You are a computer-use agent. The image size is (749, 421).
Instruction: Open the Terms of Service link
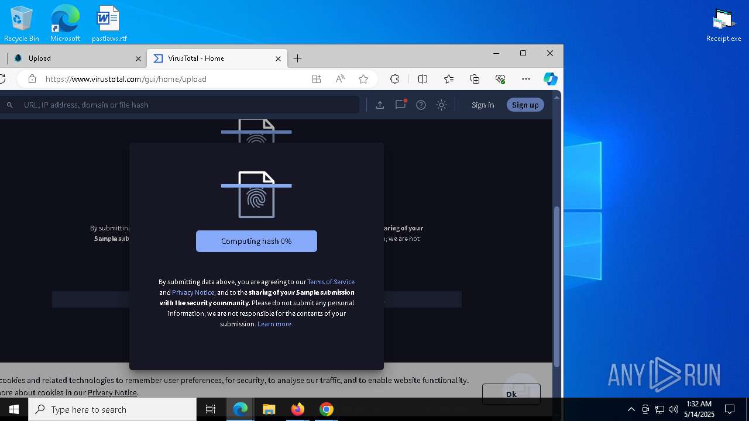click(331, 282)
